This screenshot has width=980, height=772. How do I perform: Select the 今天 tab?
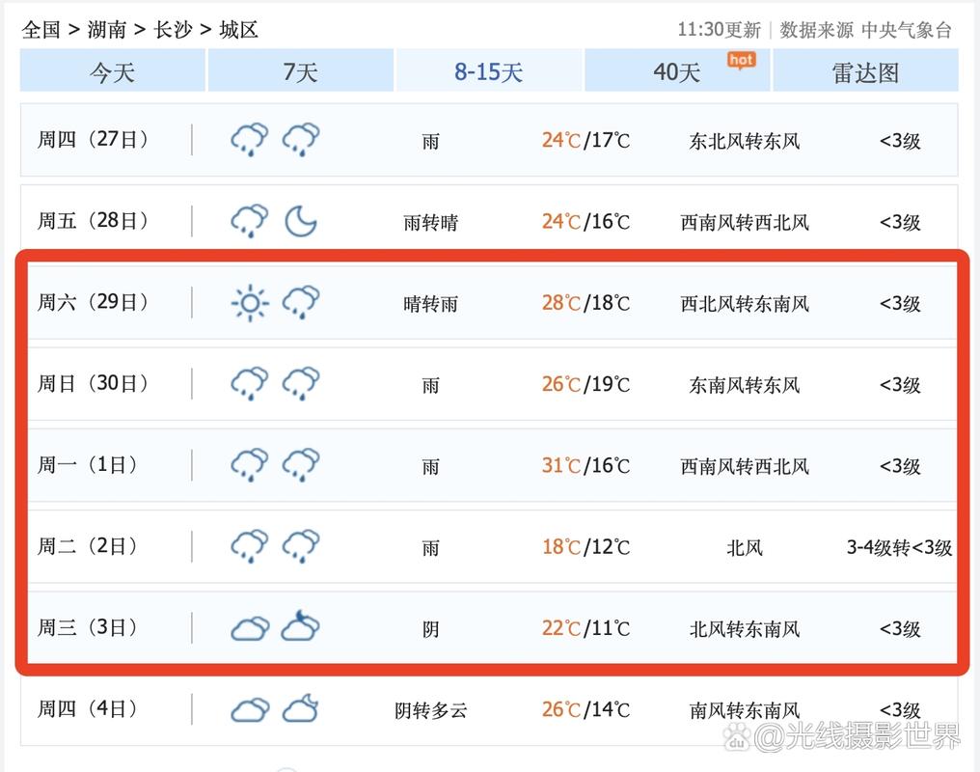click(x=112, y=70)
